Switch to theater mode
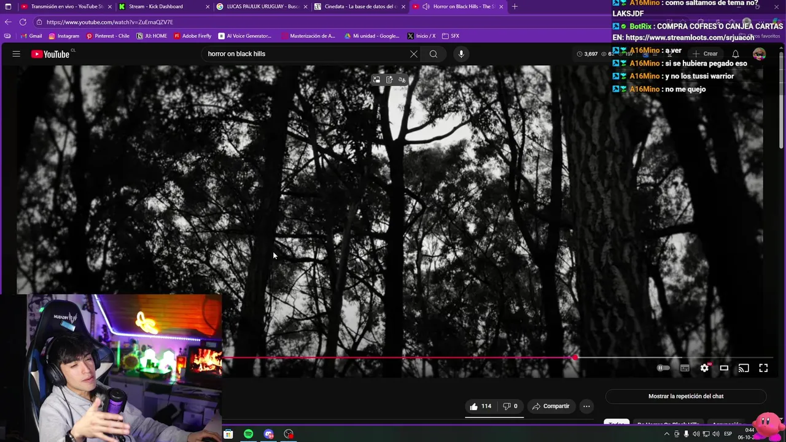 coord(724,368)
